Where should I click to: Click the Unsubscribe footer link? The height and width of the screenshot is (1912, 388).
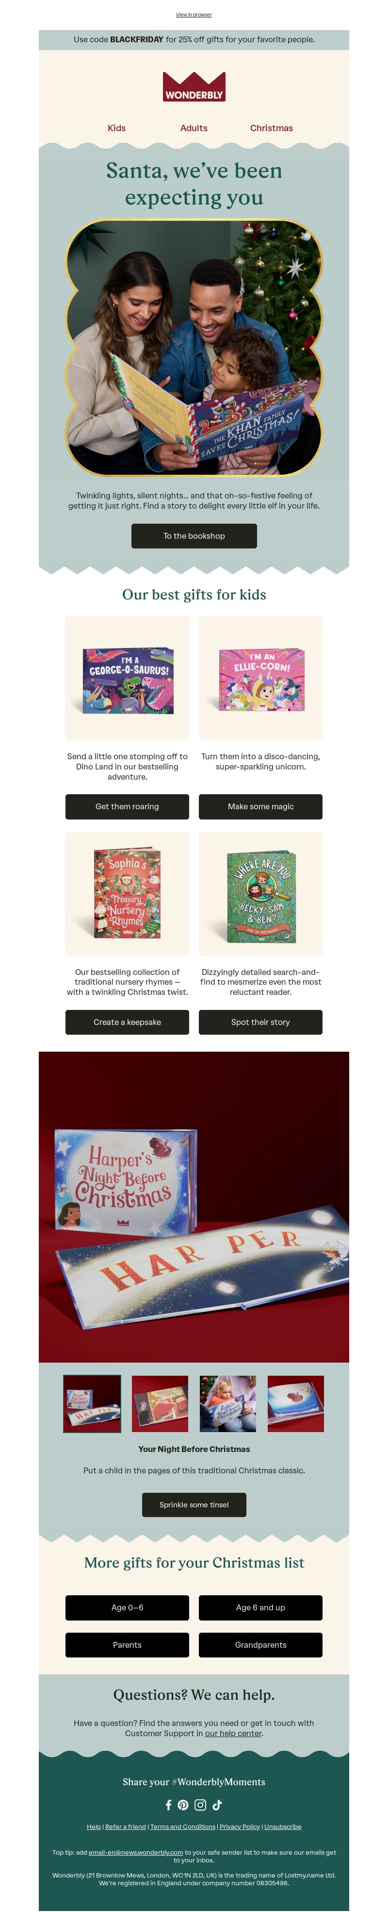point(283,1827)
